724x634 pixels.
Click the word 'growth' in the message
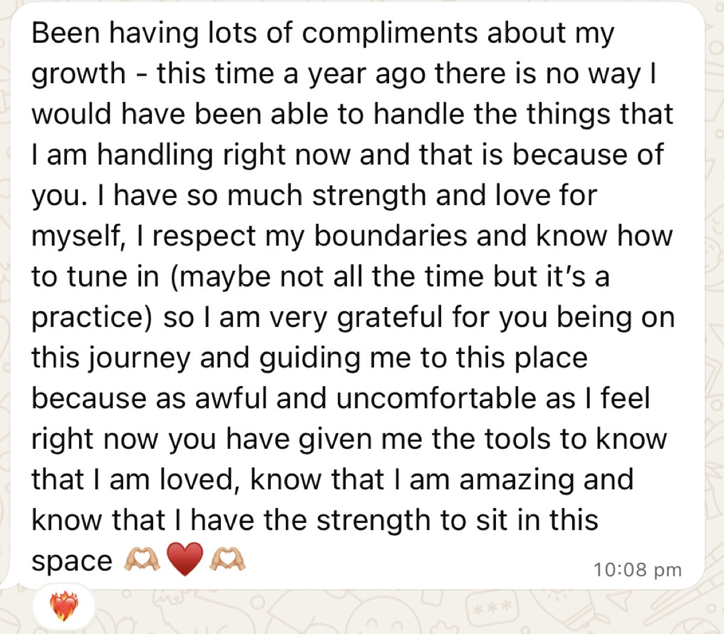point(78,74)
